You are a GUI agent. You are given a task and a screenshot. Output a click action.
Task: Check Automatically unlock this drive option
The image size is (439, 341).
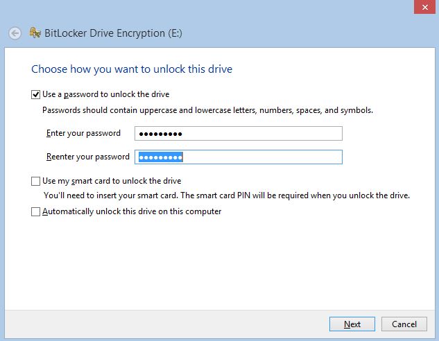click(35, 212)
